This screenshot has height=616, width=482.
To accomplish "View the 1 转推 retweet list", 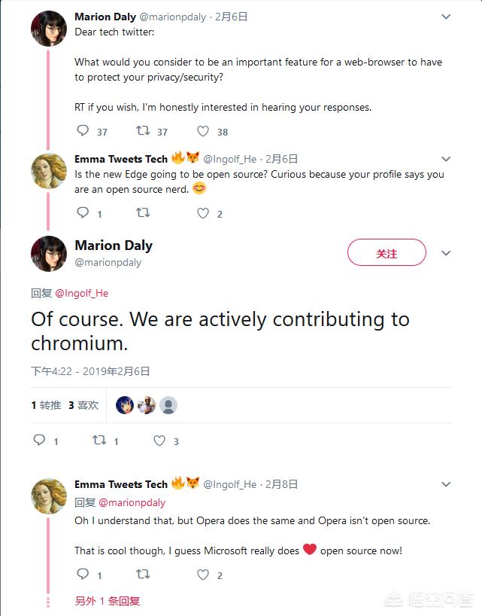I will point(46,405).
